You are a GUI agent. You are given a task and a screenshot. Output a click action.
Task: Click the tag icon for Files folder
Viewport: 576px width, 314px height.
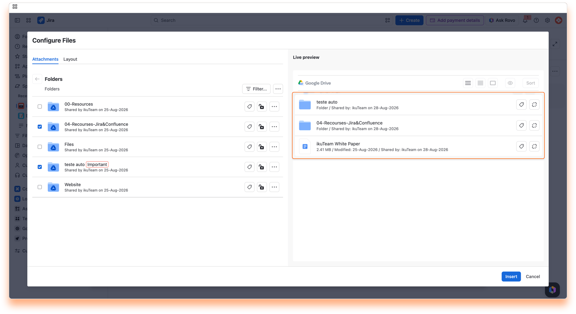click(250, 147)
